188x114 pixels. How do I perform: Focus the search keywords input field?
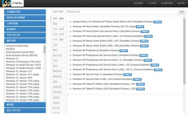click(114, 12)
